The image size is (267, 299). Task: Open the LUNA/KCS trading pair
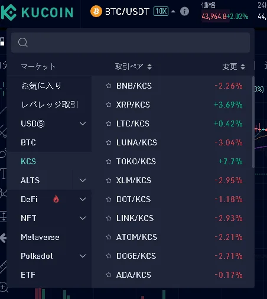click(172, 142)
